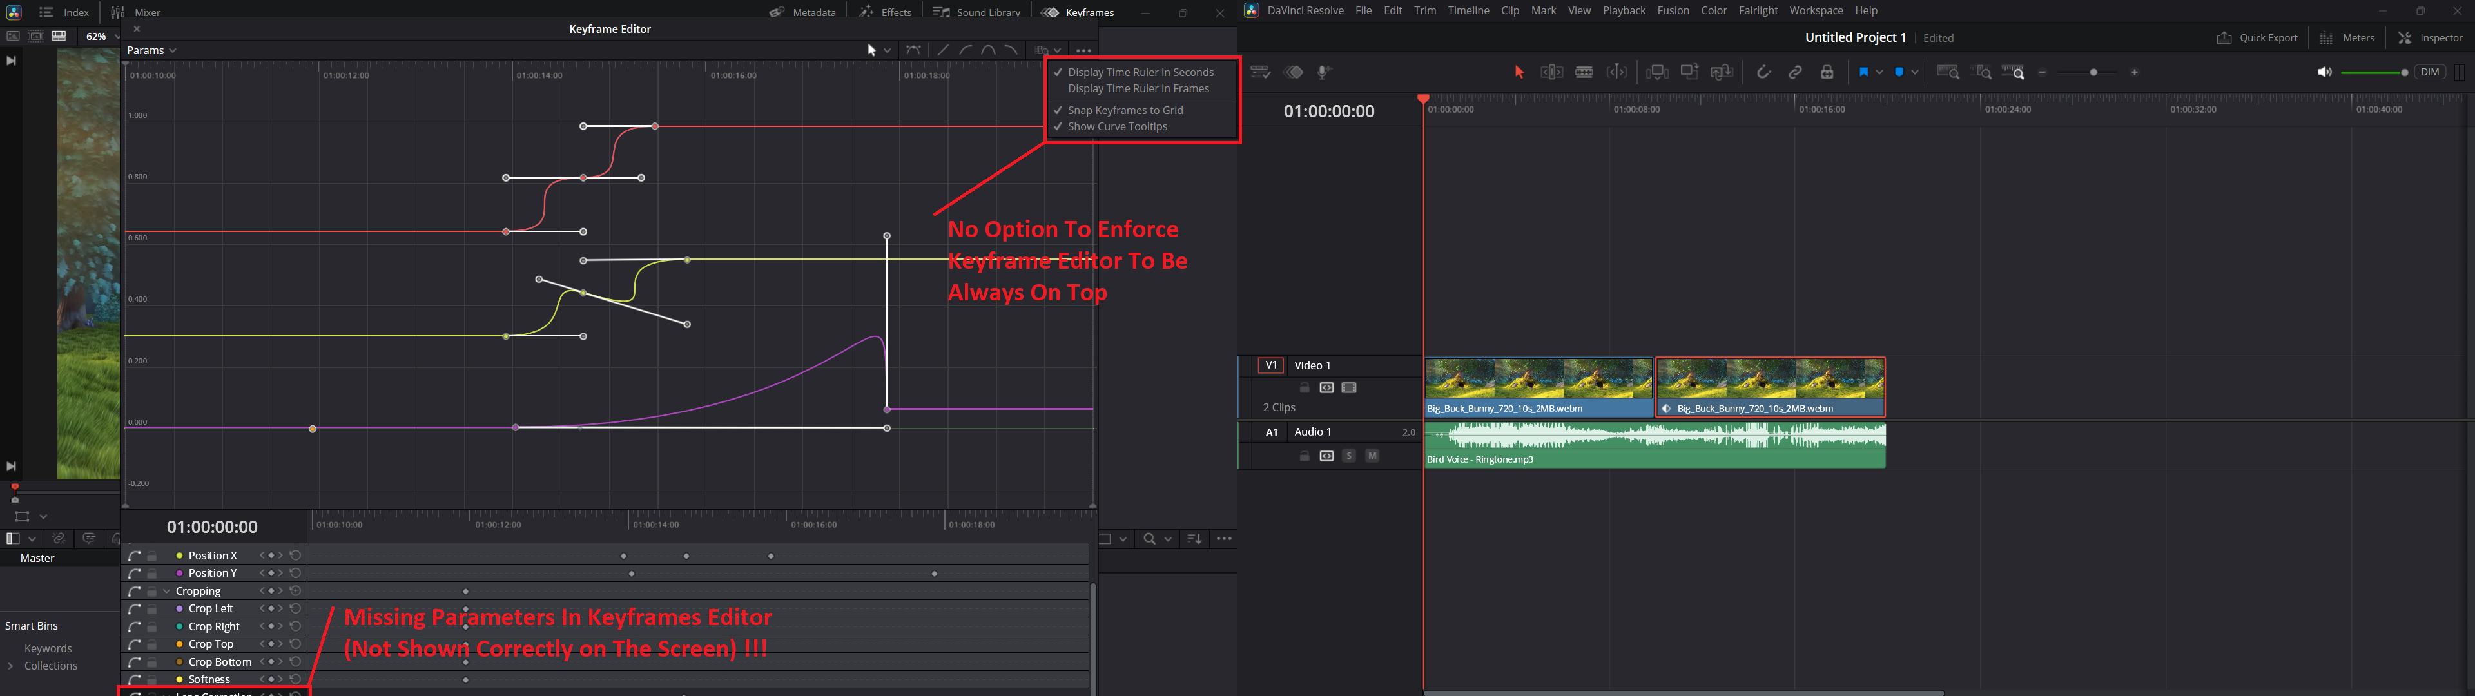The width and height of the screenshot is (2475, 696).
Task: Reset the Position X parameter
Action: pyautogui.click(x=296, y=556)
